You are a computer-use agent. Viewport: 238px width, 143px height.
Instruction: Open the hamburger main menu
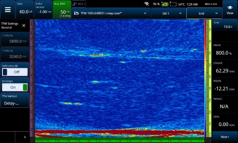pos(7,9)
